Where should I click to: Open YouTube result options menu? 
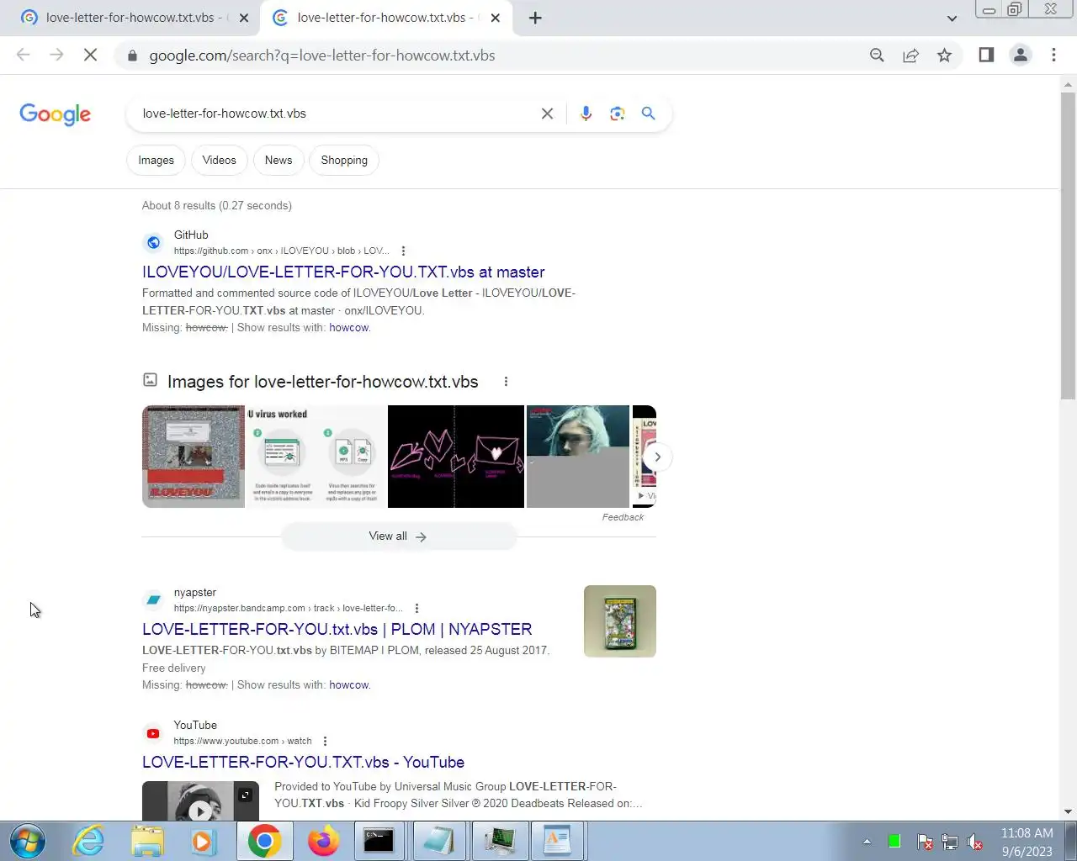point(325,741)
